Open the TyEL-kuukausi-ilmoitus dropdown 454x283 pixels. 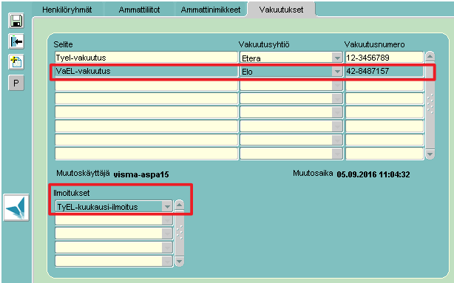(167, 207)
